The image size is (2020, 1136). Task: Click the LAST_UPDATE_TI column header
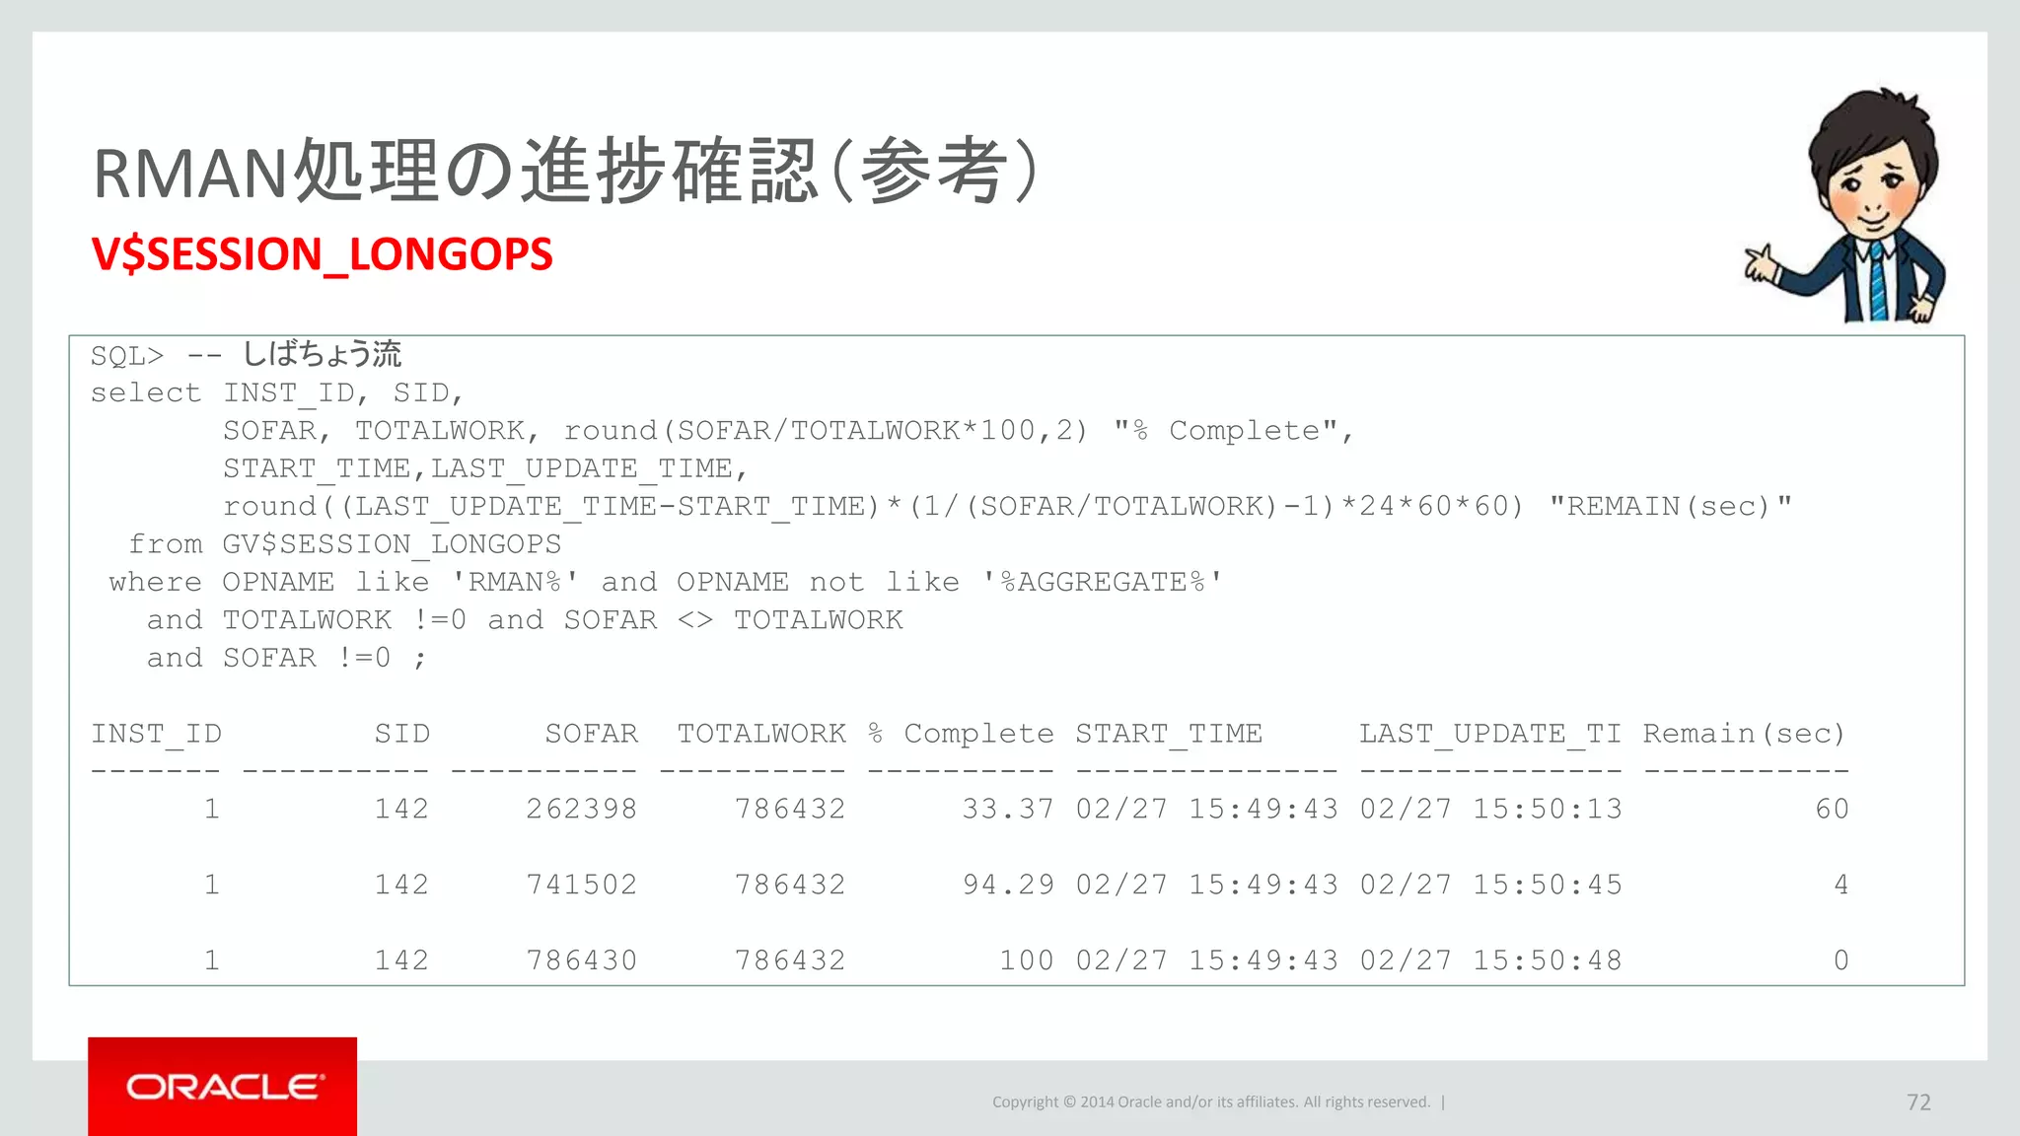[1490, 734]
